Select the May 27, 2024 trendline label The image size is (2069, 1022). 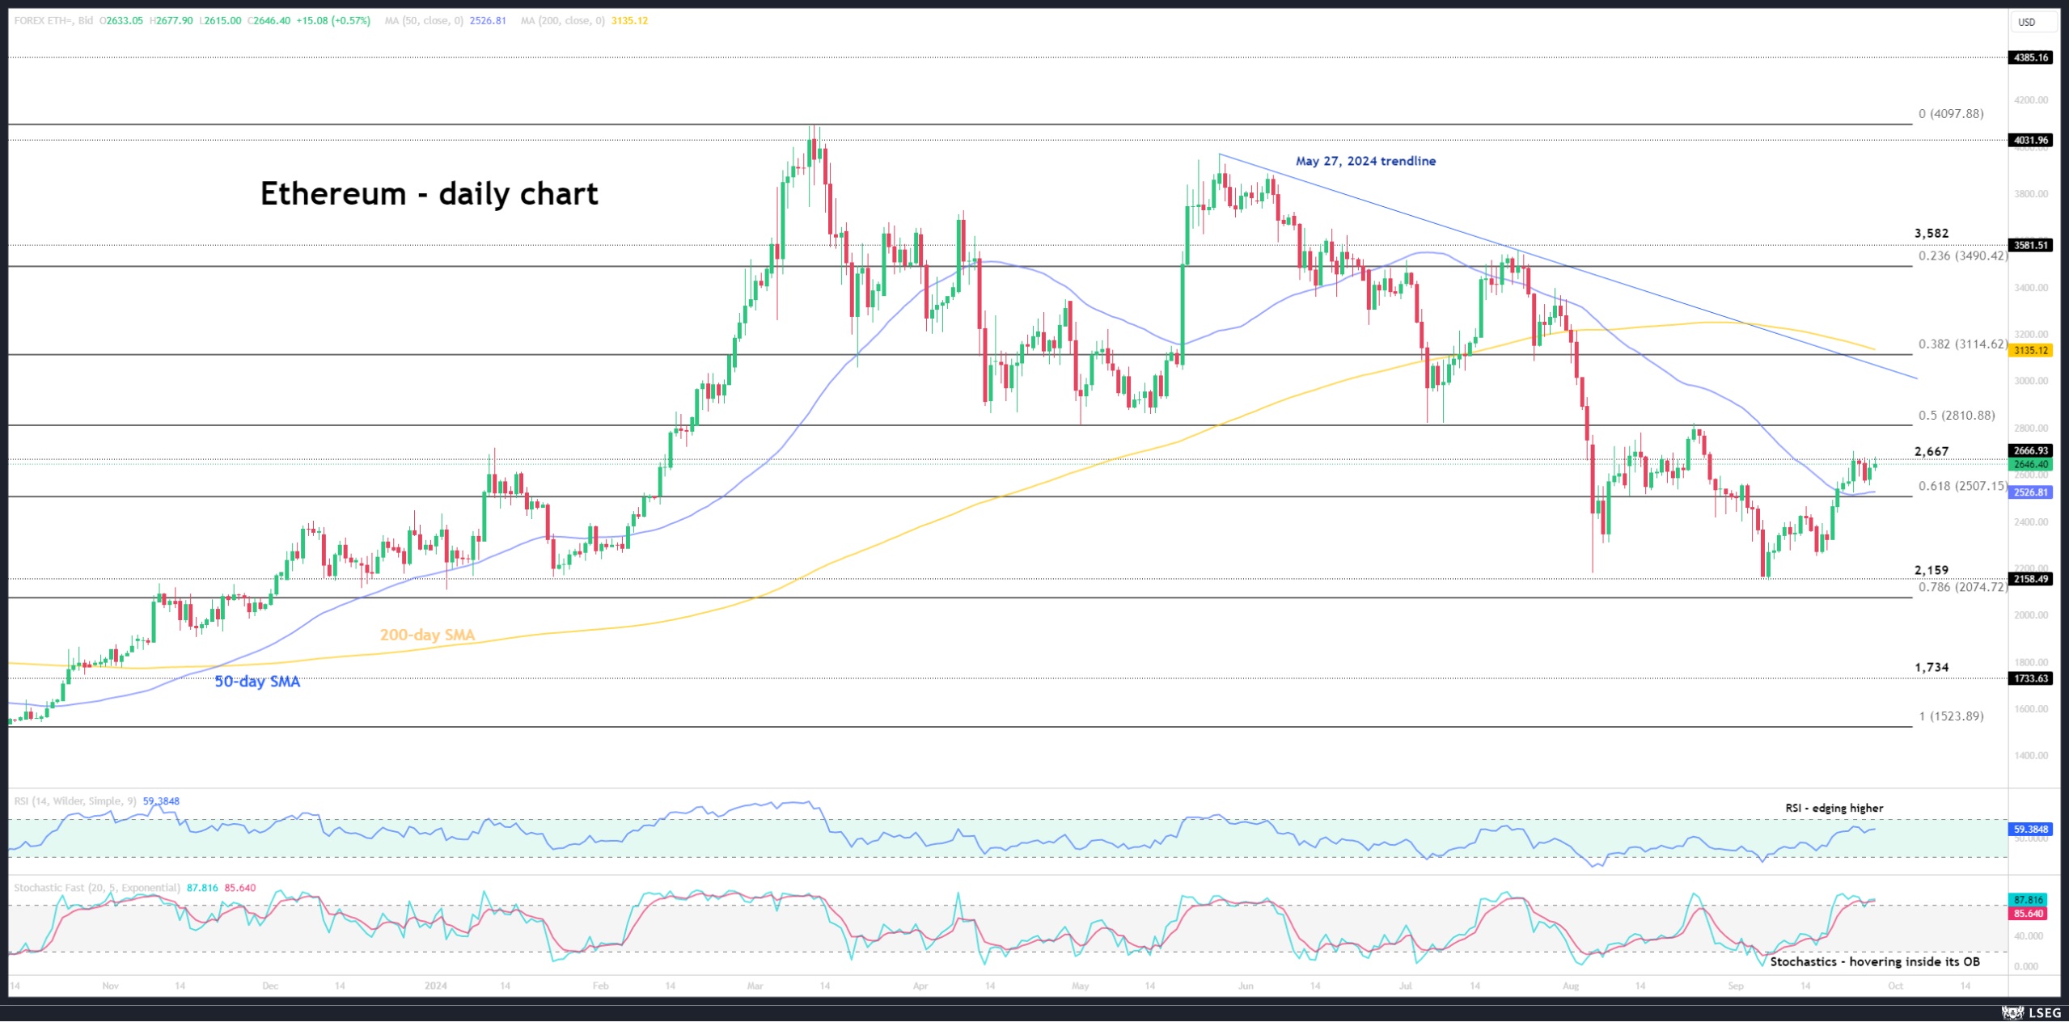click(x=1365, y=161)
